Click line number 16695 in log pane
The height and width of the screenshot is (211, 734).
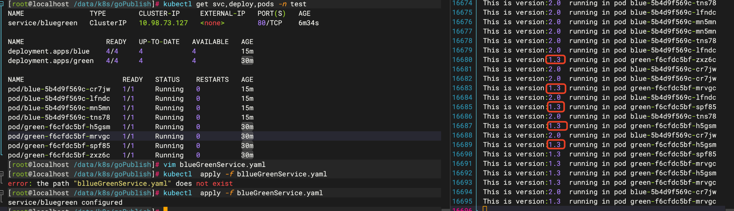pyautogui.click(x=462, y=201)
